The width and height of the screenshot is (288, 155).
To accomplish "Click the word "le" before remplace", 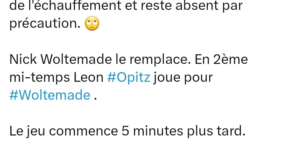I will point(121,59).
